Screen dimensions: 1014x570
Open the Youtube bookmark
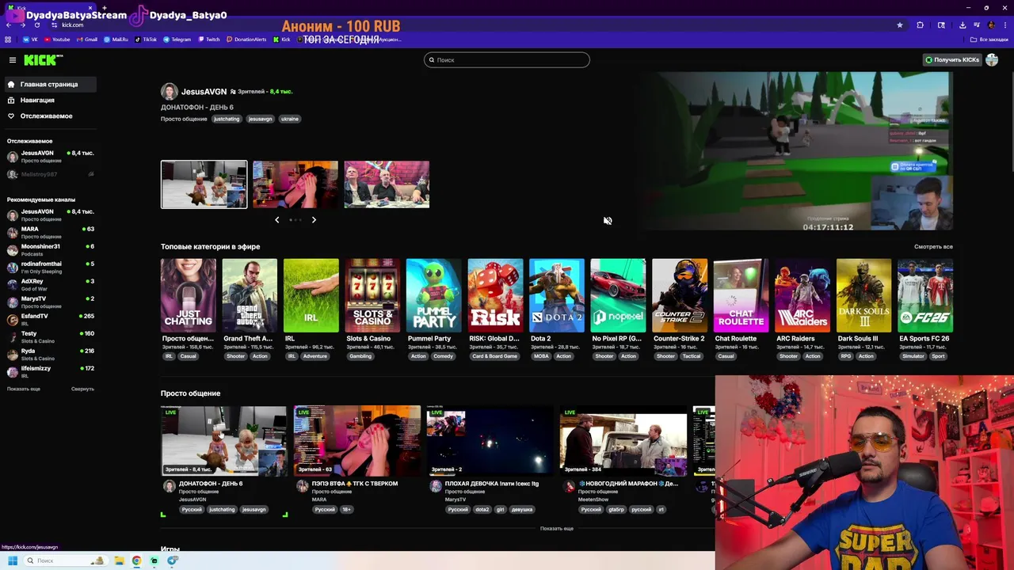click(57, 40)
